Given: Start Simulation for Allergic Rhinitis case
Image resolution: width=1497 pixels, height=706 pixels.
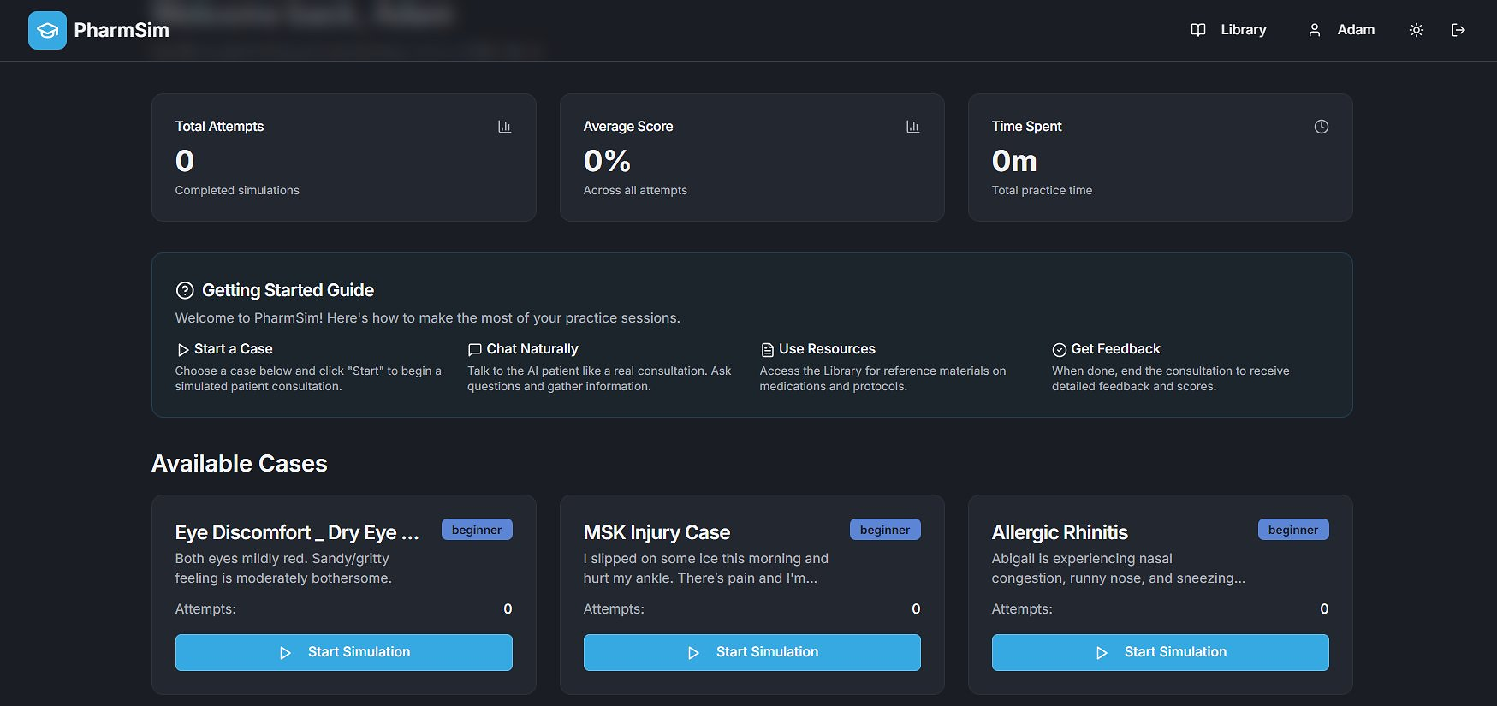Looking at the screenshot, I should [1161, 652].
